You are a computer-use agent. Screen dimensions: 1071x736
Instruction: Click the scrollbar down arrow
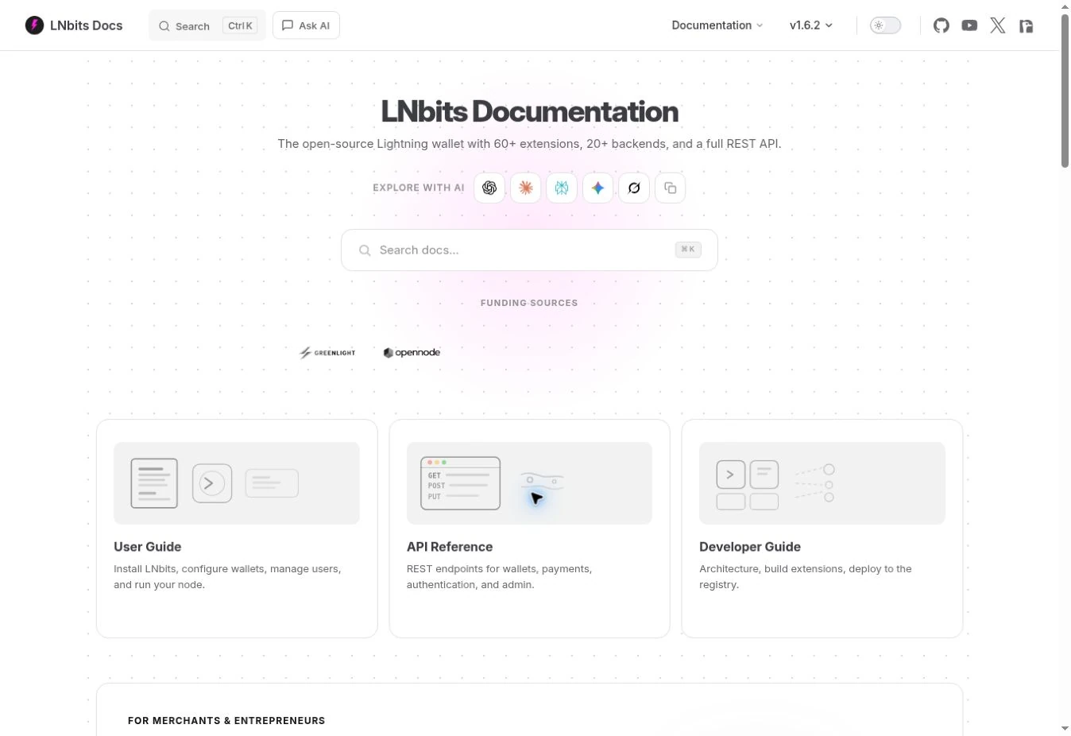tap(1065, 729)
